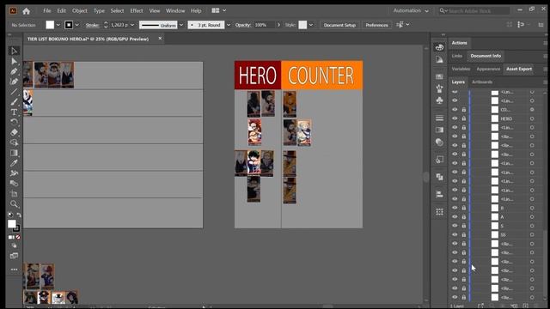The width and height of the screenshot is (550, 309).
Task: Click the Search Adobe Stock field
Action: point(474,11)
